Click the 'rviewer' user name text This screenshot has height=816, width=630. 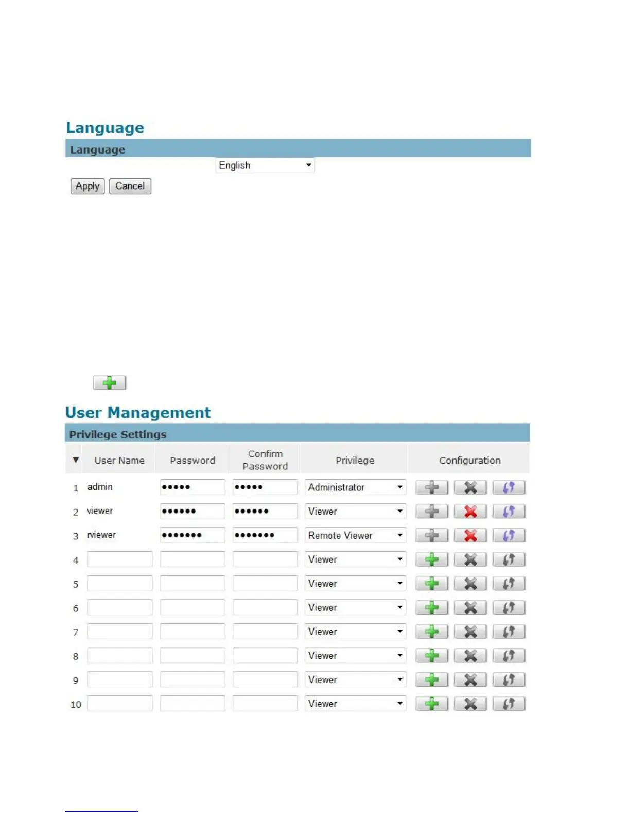pos(101,535)
